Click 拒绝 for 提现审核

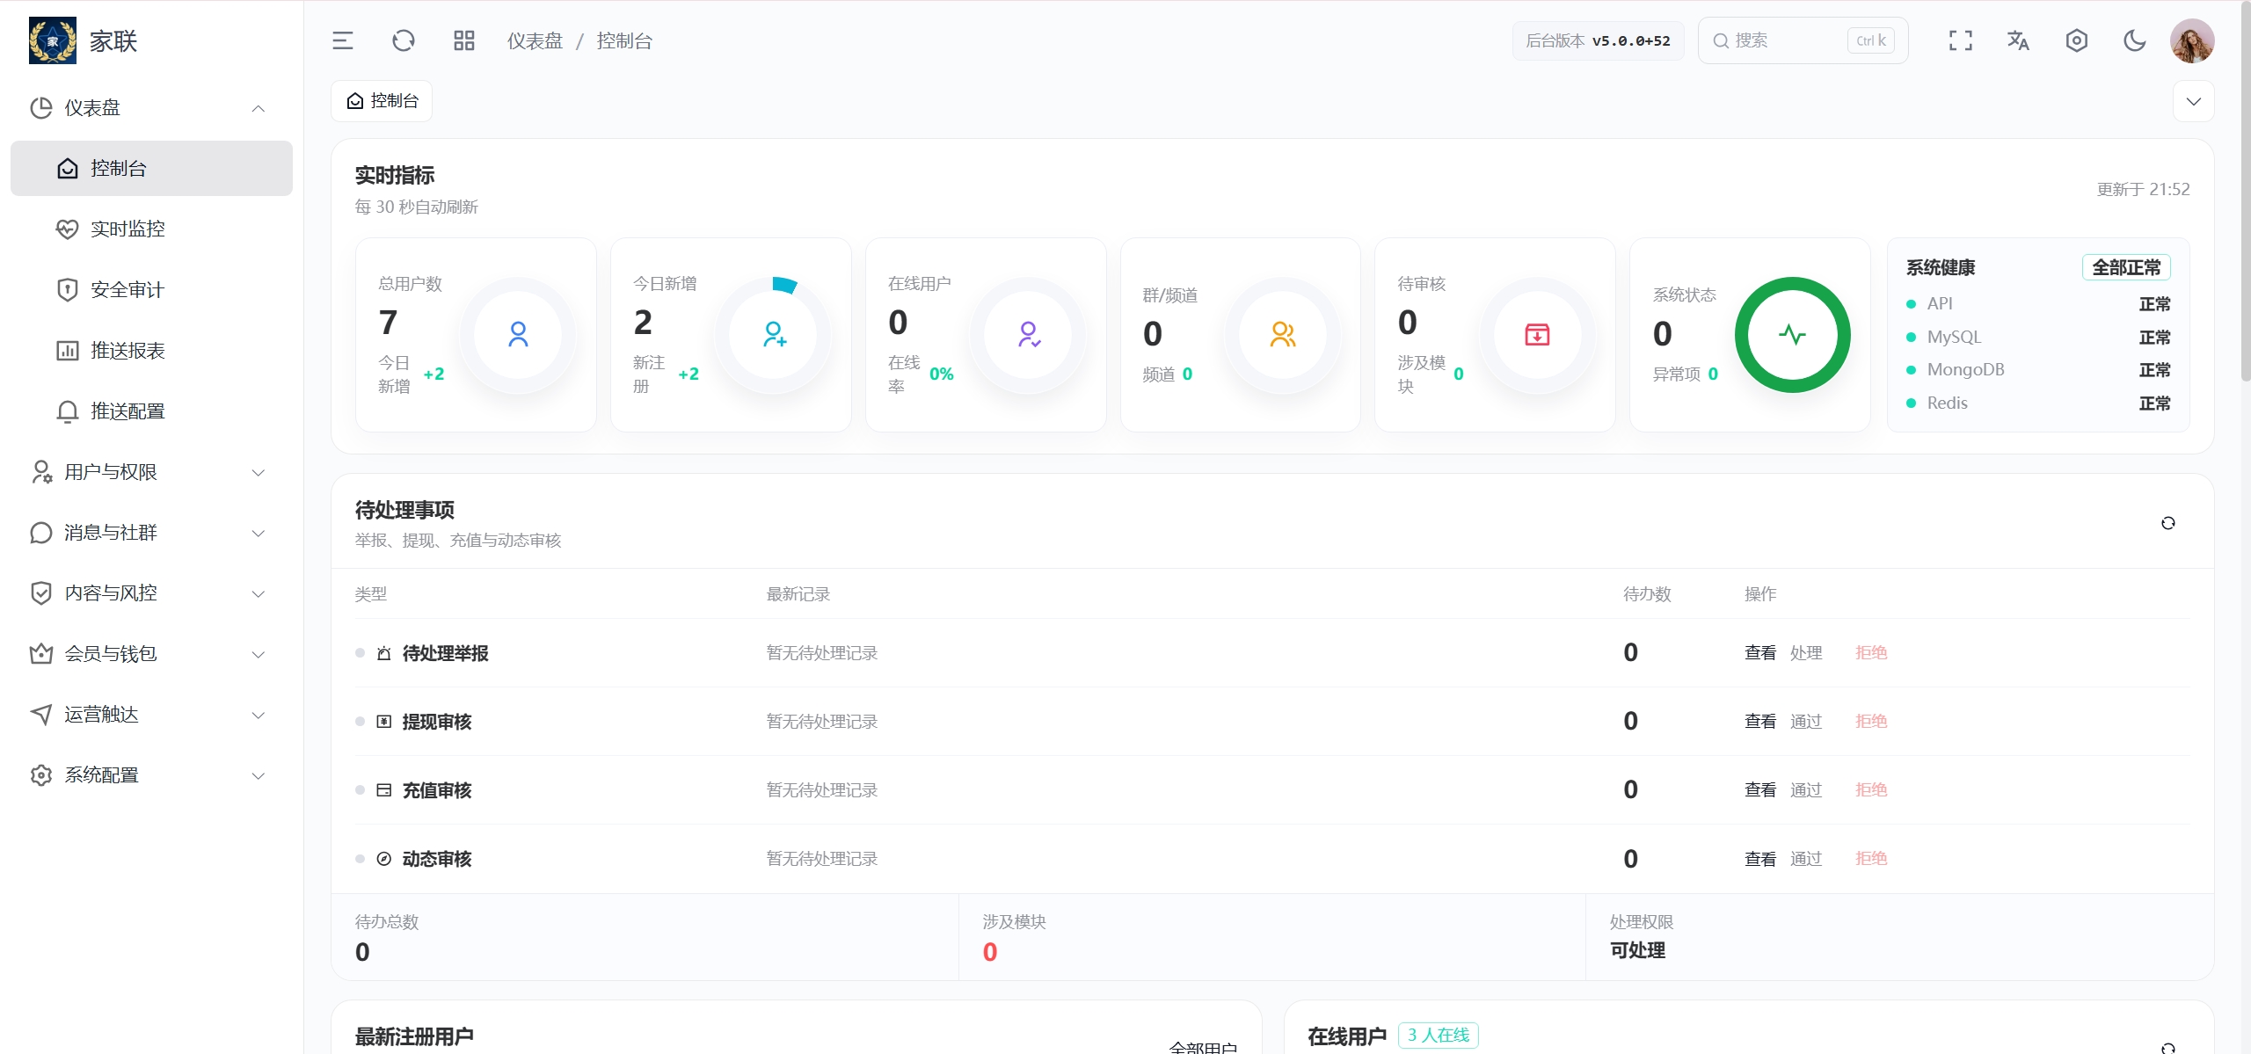point(1871,722)
